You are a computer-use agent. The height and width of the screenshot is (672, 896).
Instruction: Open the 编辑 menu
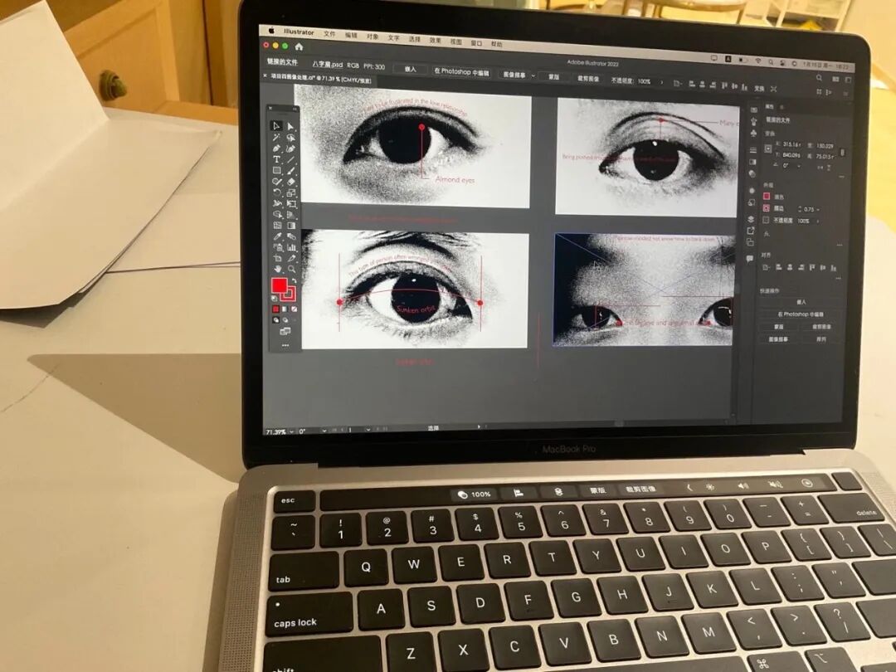tap(351, 35)
